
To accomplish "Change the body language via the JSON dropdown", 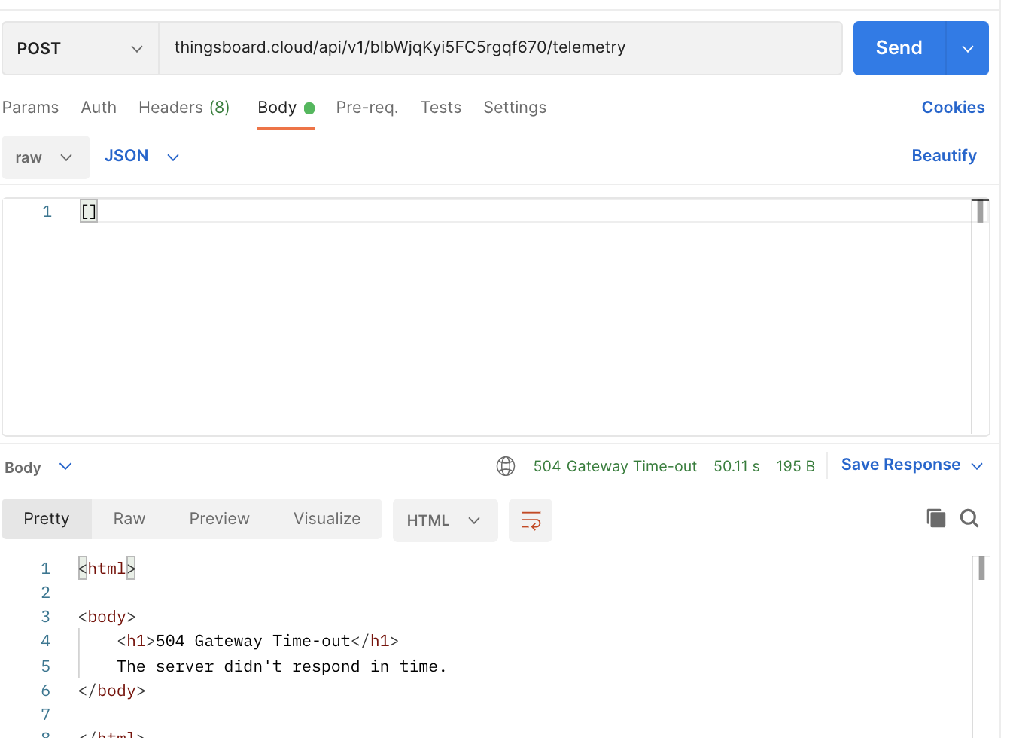I will point(141,156).
